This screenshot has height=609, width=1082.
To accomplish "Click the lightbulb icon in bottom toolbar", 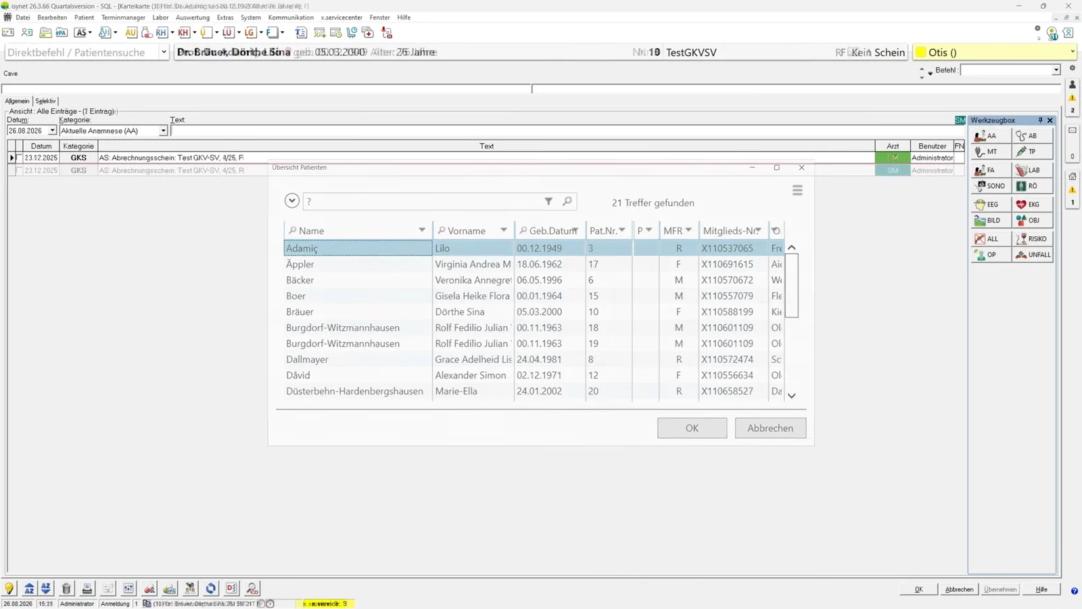I will tap(9, 589).
